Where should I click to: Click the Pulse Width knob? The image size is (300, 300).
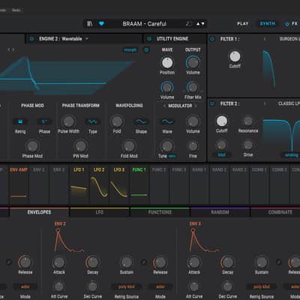click(68, 121)
